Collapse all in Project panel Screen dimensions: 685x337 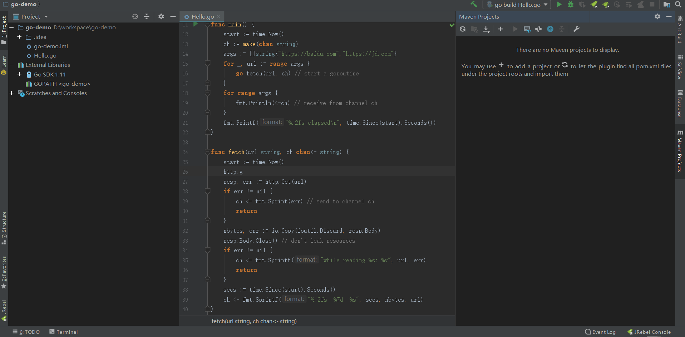point(147,16)
